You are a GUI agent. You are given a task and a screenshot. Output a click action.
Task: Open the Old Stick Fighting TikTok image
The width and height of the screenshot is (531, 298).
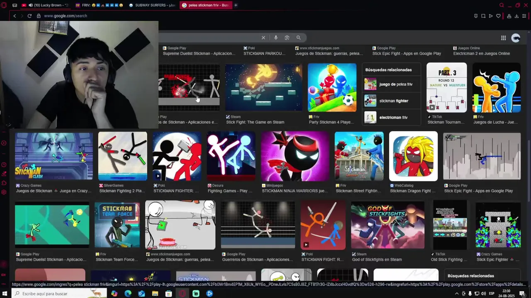pyautogui.click(x=450, y=225)
